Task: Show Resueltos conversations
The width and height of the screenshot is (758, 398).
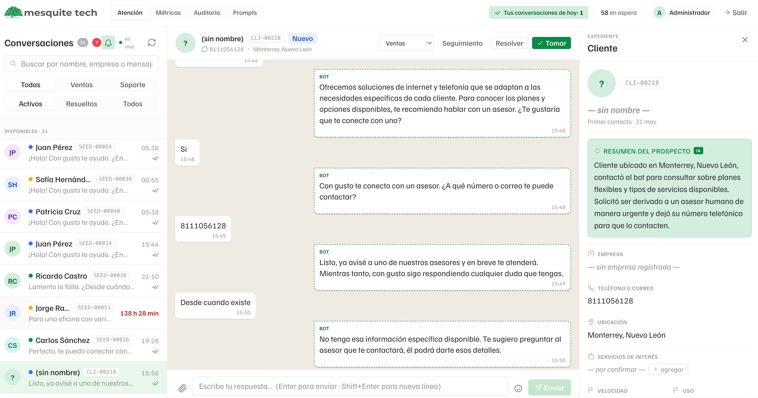Action: point(81,104)
